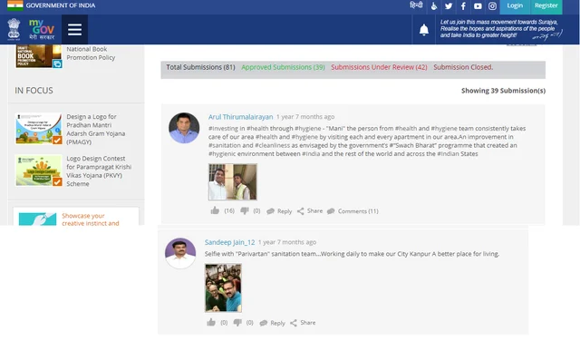Click the national emblem icon

click(x=14, y=29)
